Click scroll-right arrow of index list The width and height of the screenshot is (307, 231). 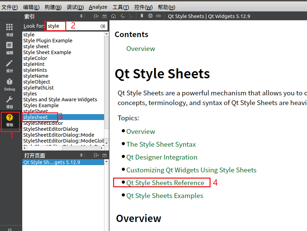click(x=102, y=148)
